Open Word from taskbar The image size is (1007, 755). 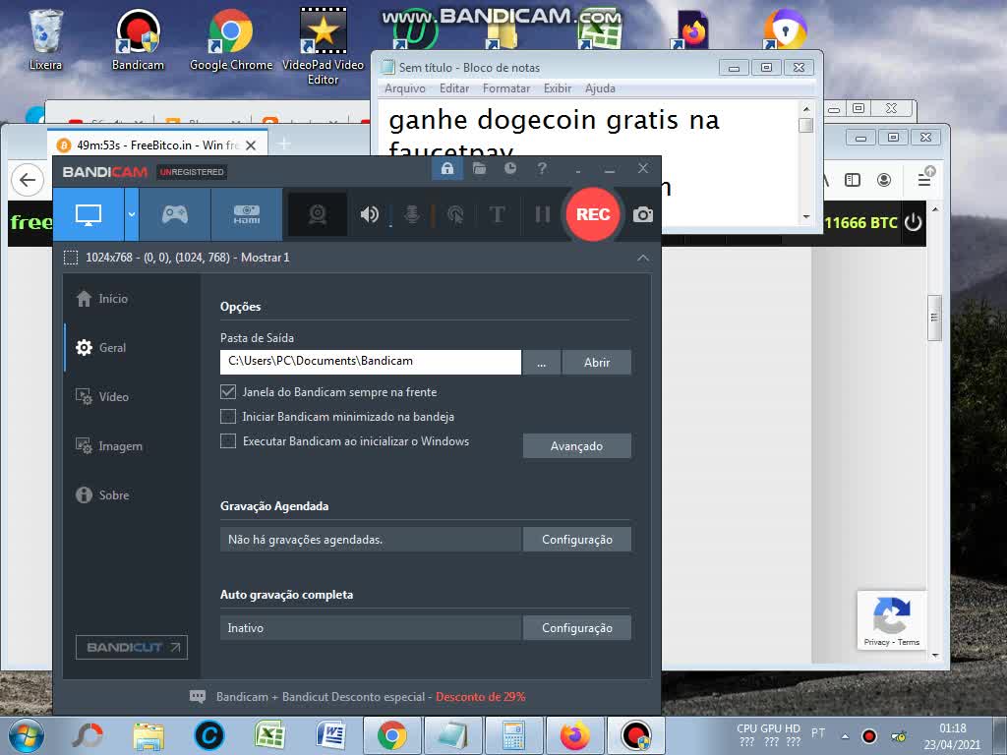330,735
